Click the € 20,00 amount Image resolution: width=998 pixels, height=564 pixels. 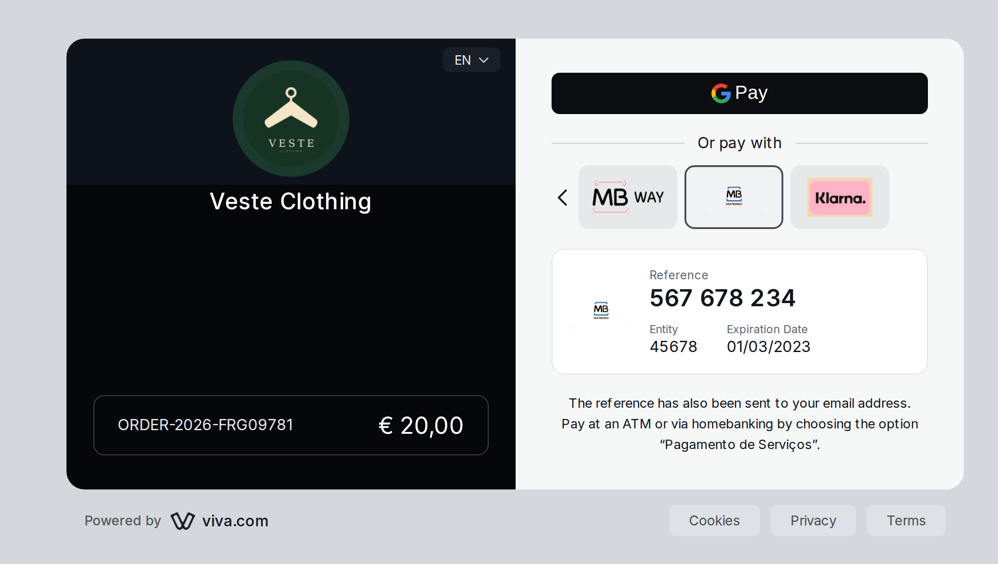pyautogui.click(x=421, y=425)
